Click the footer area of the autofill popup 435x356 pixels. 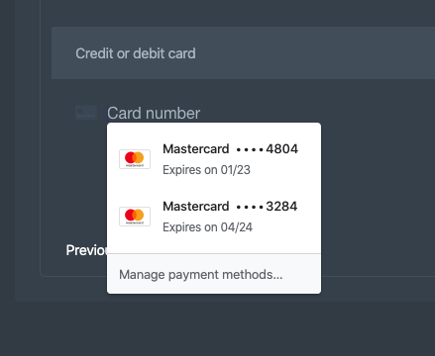214,274
